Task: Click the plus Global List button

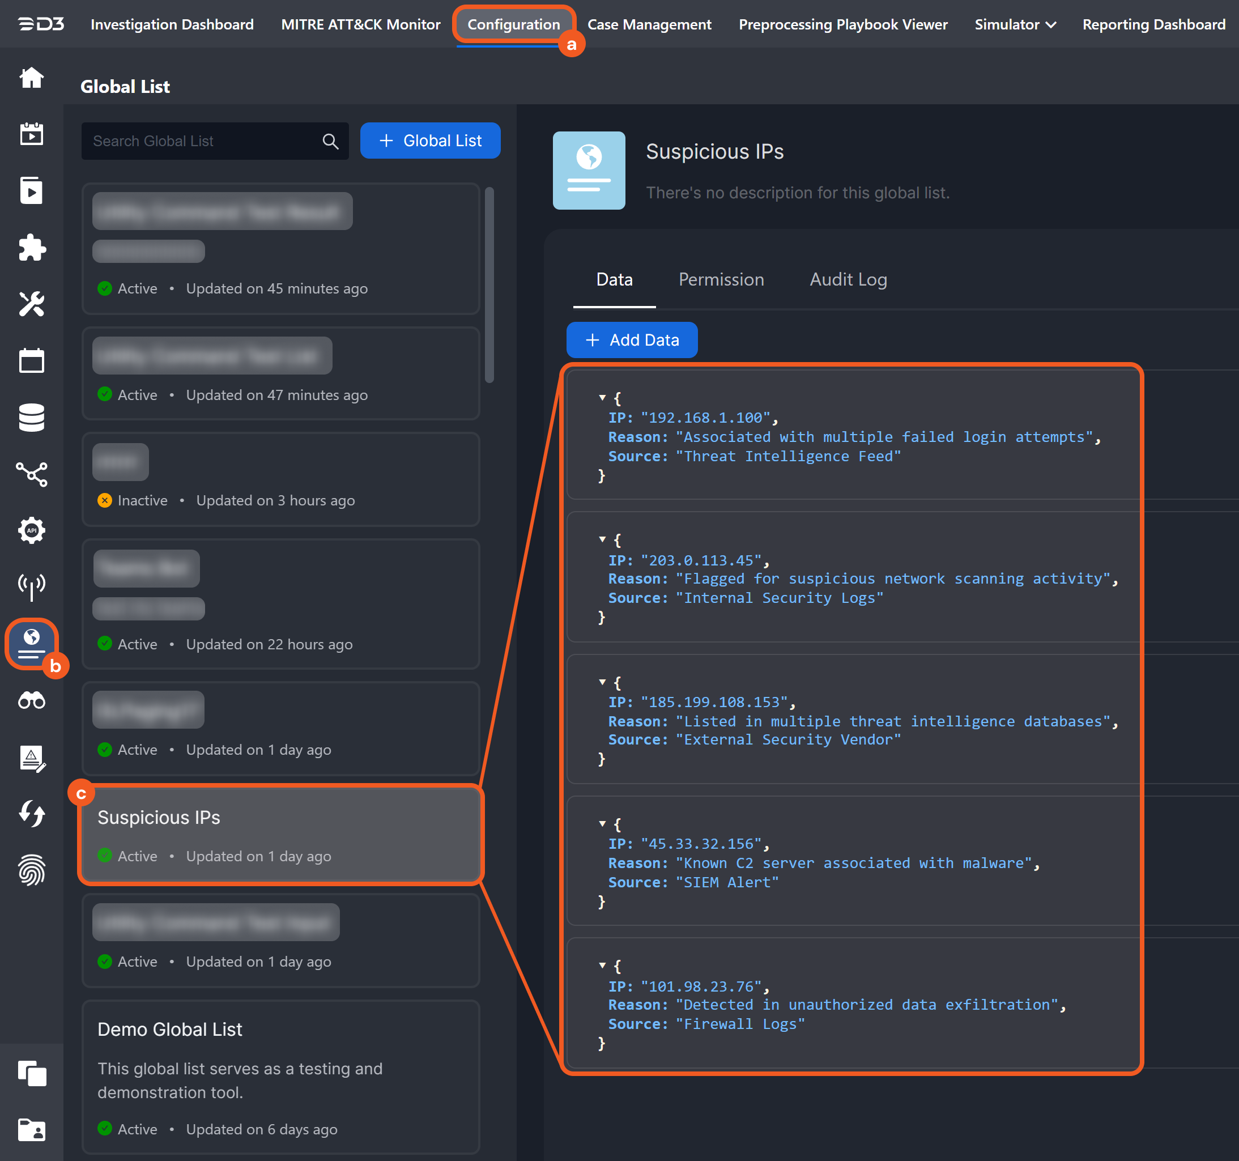Action: (x=430, y=141)
